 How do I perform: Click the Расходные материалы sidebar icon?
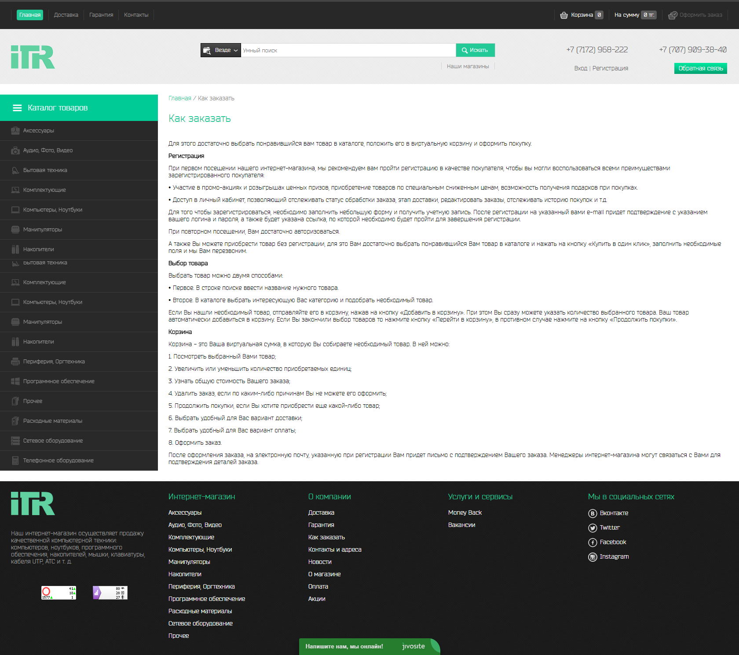(x=15, y=421)
